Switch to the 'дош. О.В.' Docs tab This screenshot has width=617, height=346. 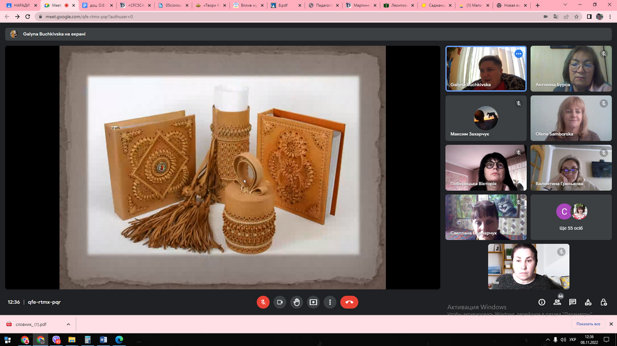(x=97, y=6)
